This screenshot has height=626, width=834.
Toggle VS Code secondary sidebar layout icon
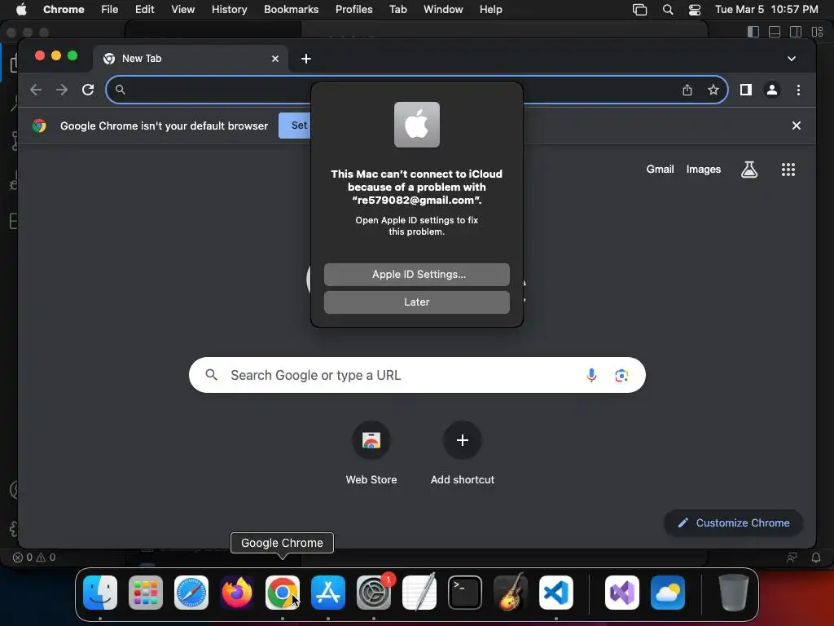[796, 32]
